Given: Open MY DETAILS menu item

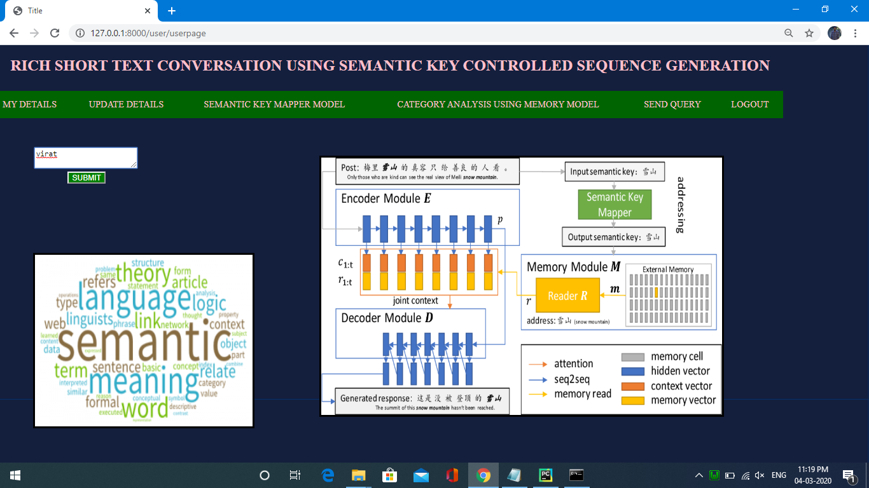Looking at the screenshot, I should coord(30,104).
